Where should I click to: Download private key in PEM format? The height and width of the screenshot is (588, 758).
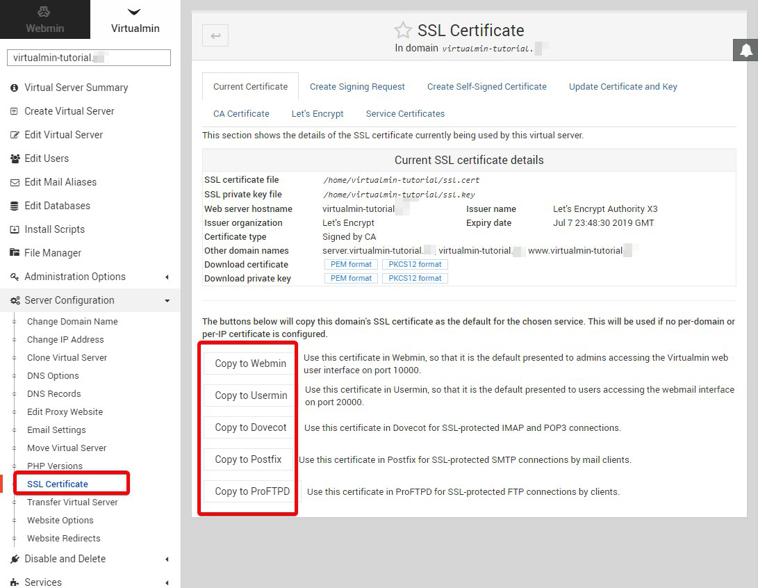pos(351,279)
